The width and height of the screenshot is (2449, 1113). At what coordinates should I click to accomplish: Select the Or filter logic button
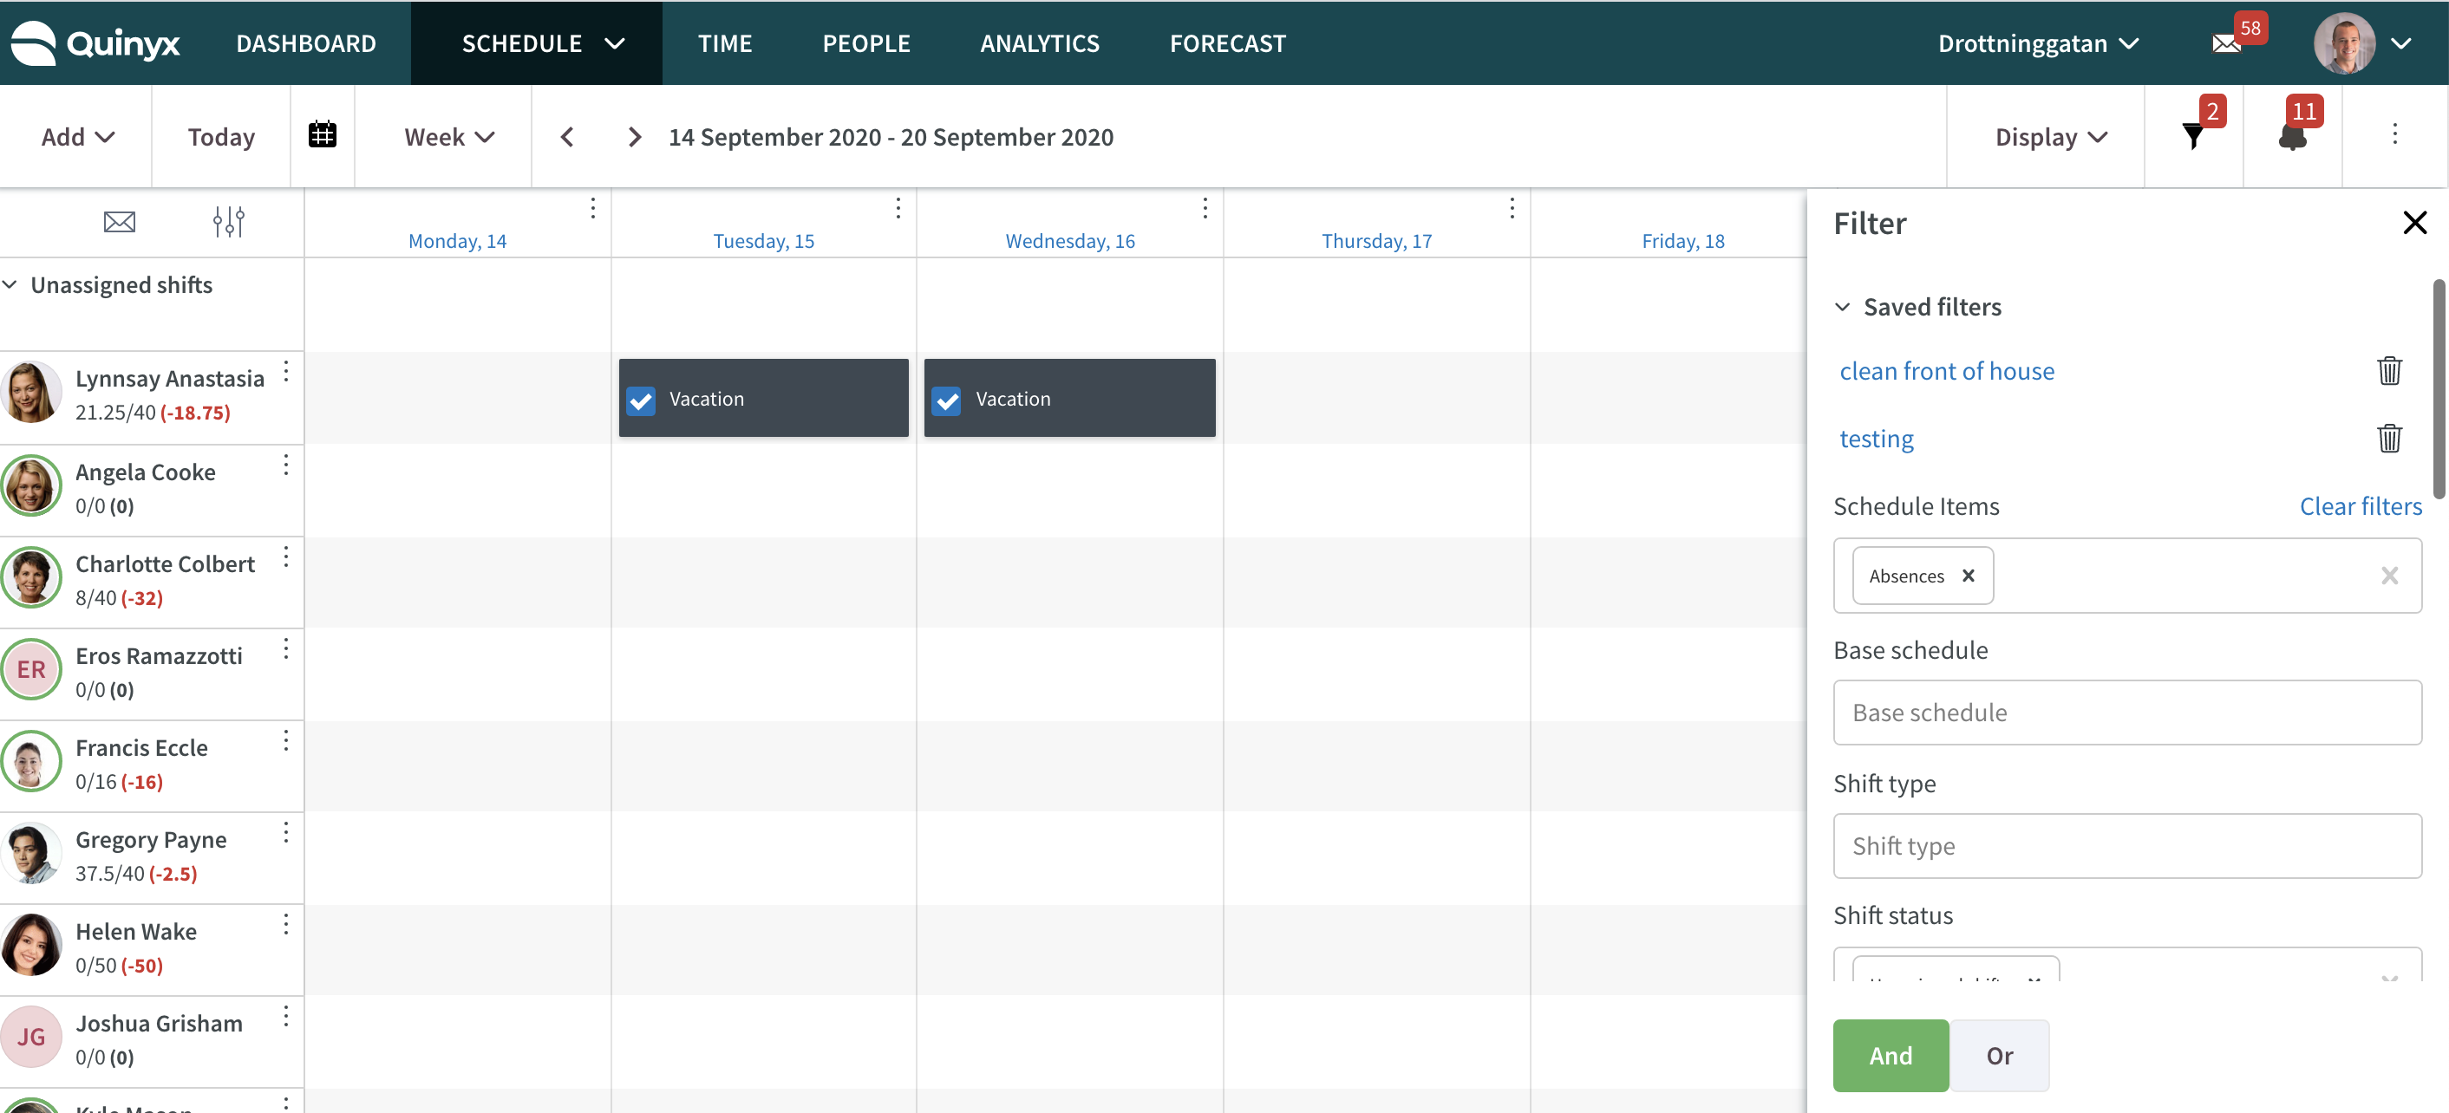[x=1999, y=1055]
